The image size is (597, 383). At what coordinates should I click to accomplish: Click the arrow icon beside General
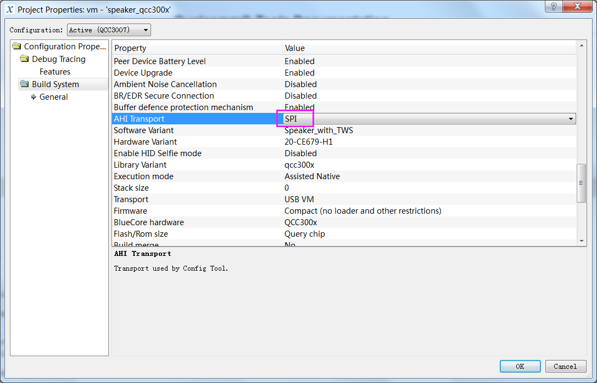[34, 96]
